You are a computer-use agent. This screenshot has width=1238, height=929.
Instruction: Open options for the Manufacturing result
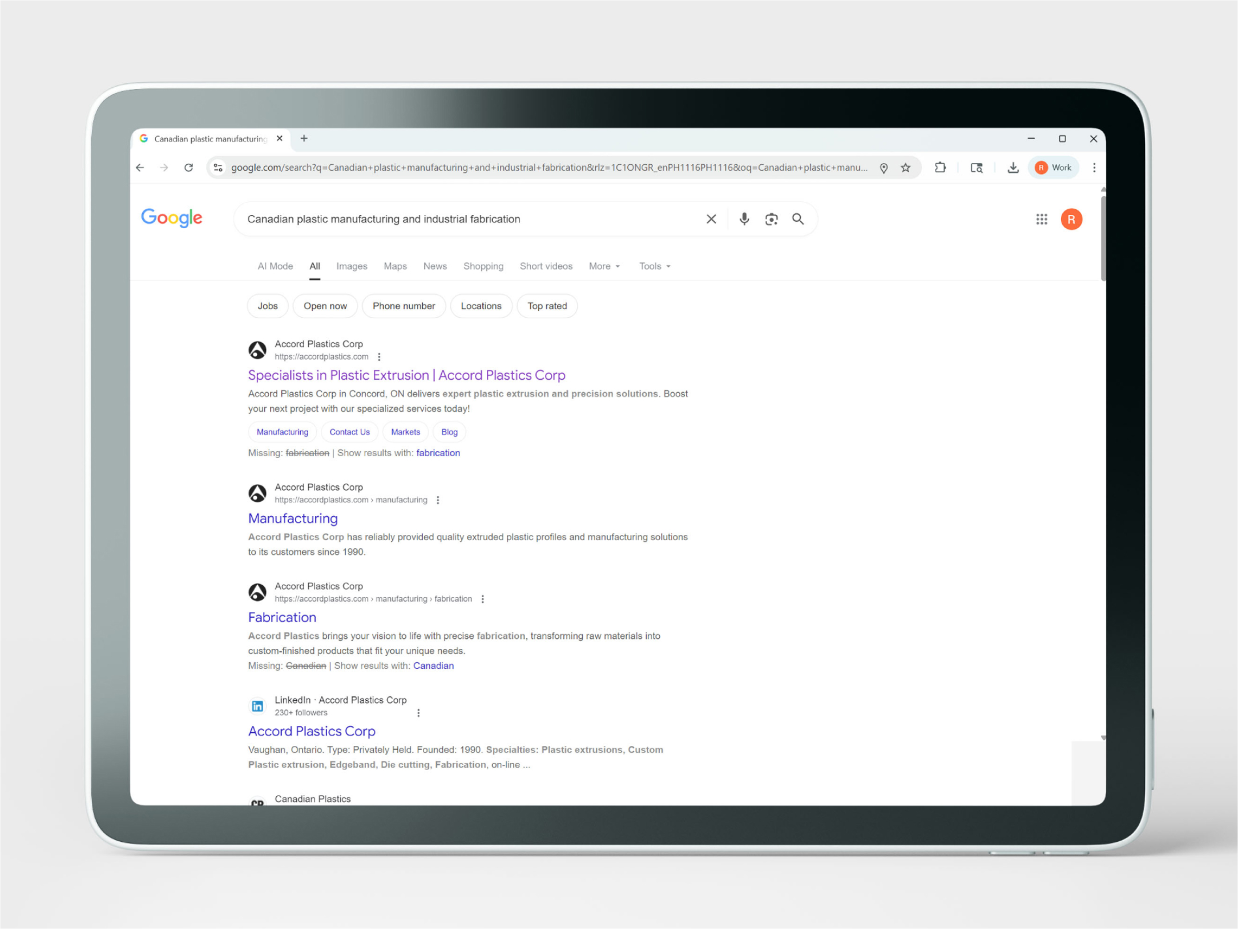pyautogui.click(x=438, y=500)
